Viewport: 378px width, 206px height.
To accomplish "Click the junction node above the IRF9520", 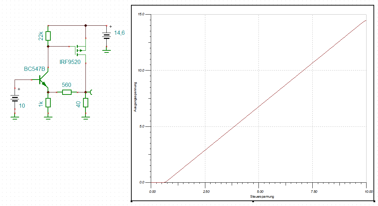I will [85, 25].
